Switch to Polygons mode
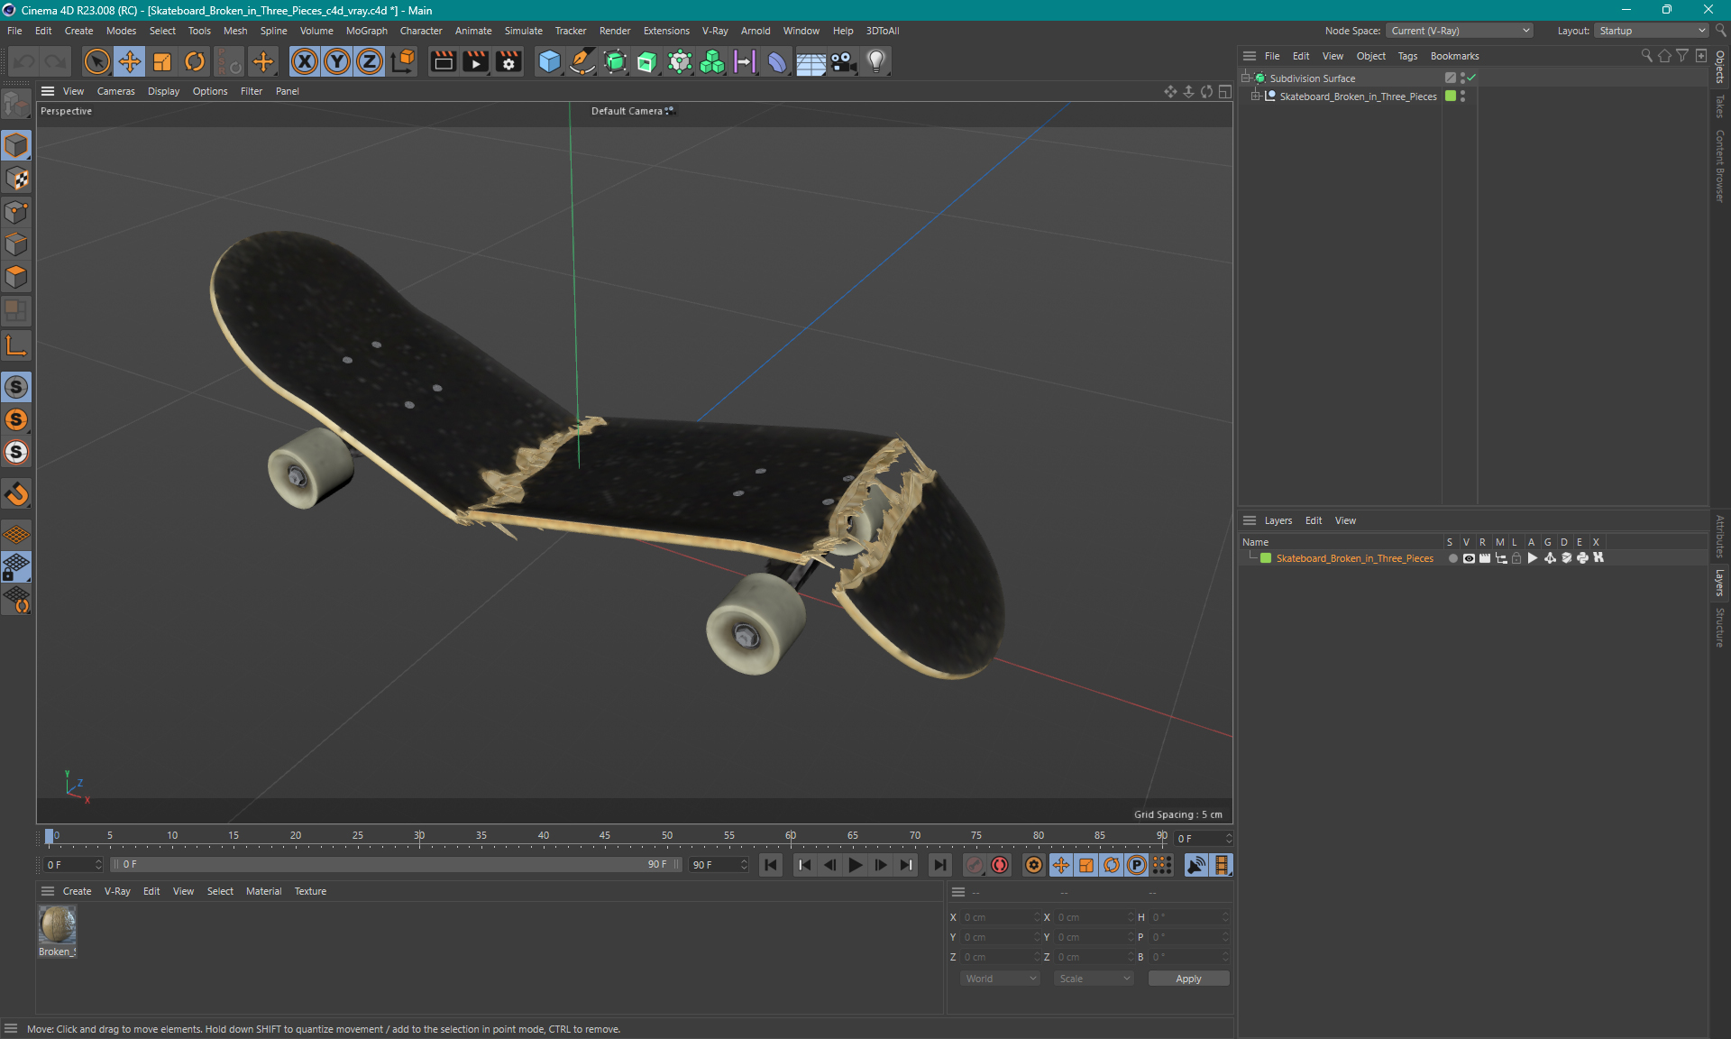 (16, 277)
